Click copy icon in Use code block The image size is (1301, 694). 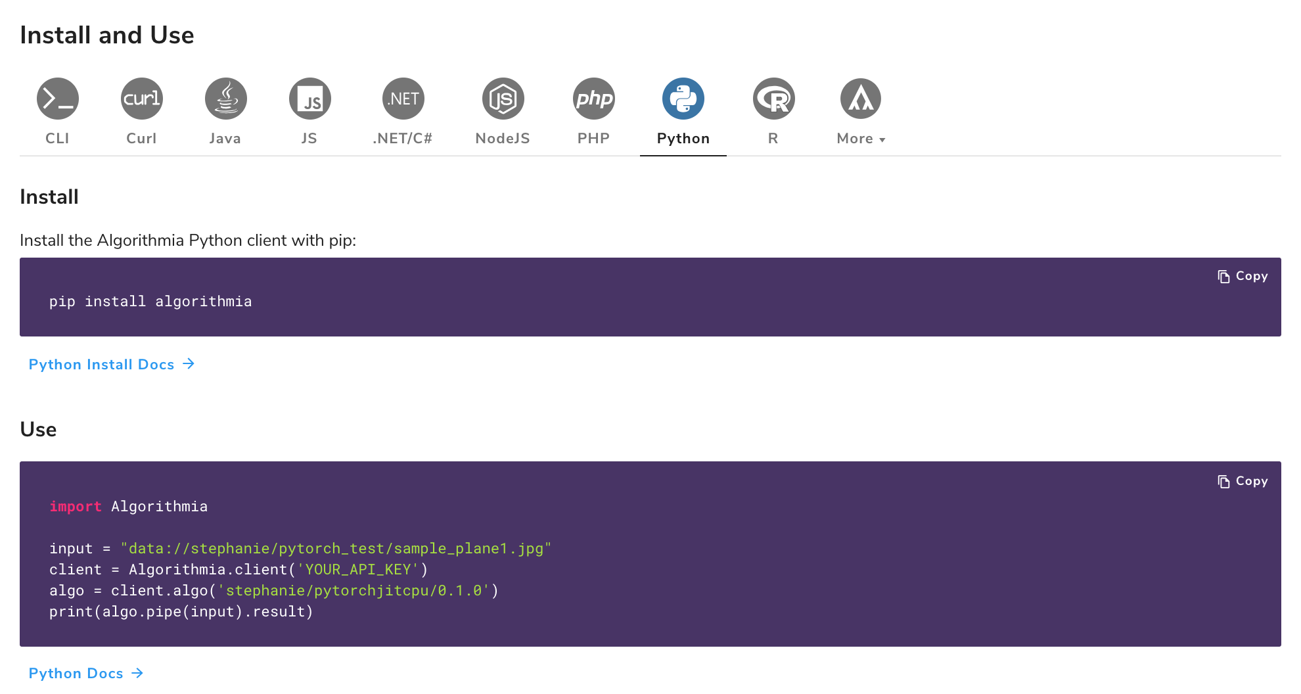point(1223,482)
